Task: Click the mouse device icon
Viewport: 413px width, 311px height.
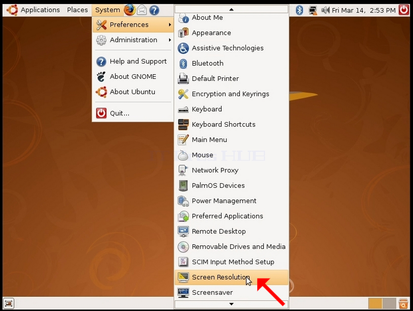Action: click(183, 155)
